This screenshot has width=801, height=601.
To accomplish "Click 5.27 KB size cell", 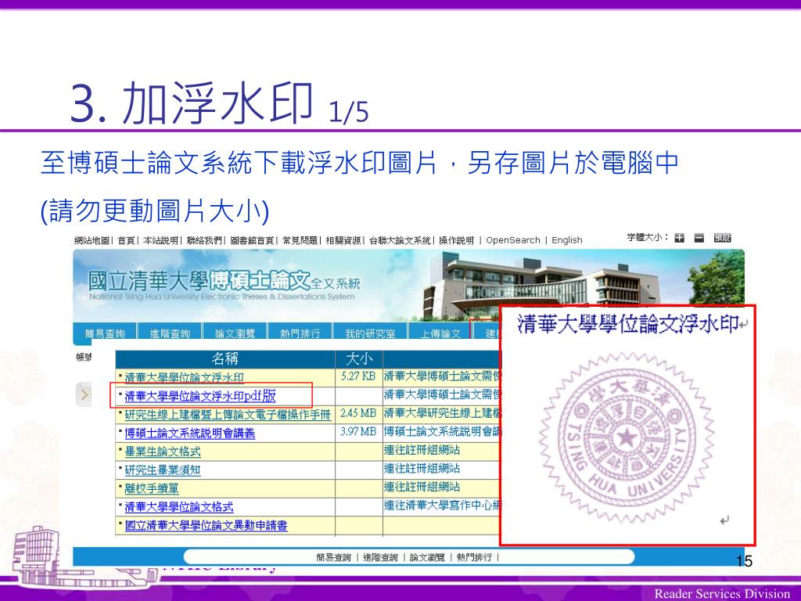I will pos(358,376).
